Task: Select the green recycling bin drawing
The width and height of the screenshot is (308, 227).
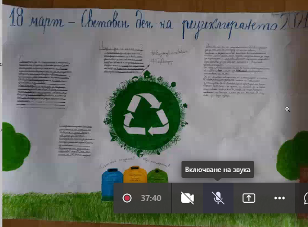Action: click(157, 176)
